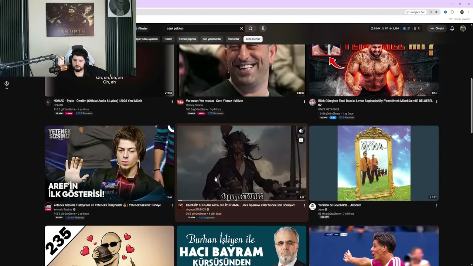Viewport: 473px width, 266px height.
Task: Open the Filtreler button
Action: coord(142,28)
